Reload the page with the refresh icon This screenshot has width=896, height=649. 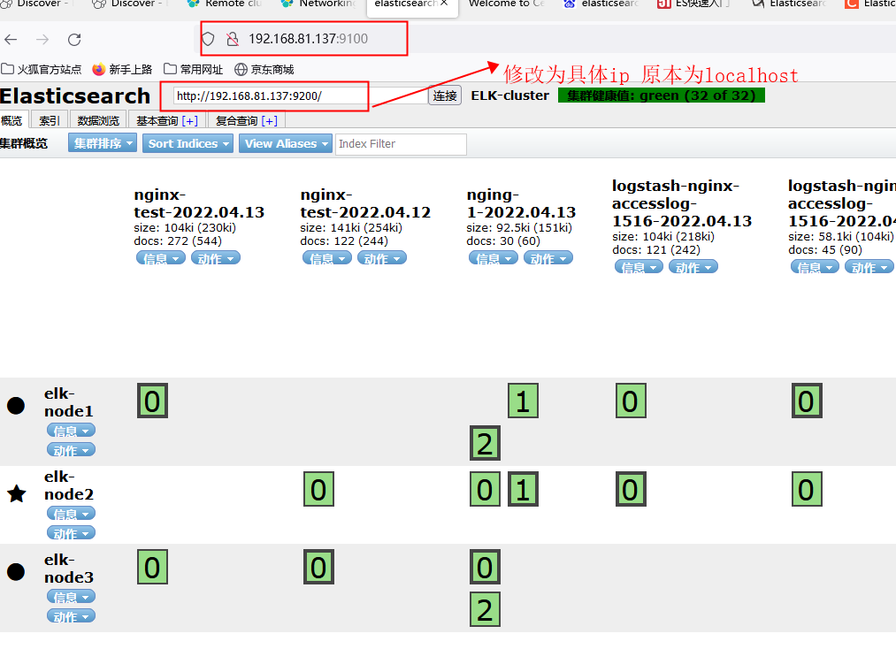coord(74,40)
